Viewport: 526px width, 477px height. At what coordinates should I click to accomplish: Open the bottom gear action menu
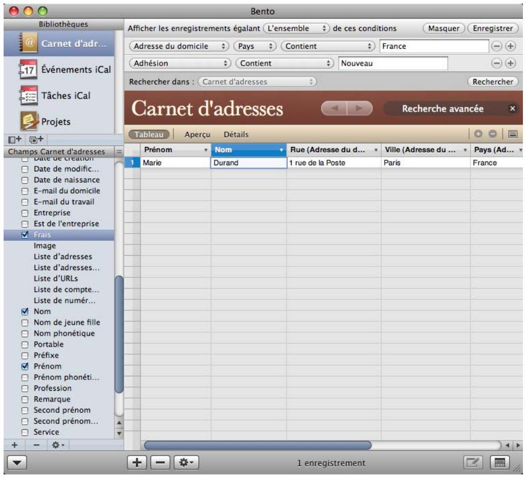point(186,463)
